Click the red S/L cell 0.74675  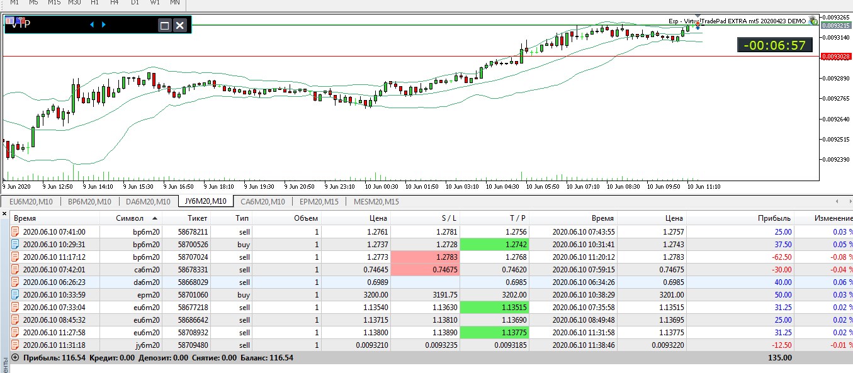click(425, 269)
